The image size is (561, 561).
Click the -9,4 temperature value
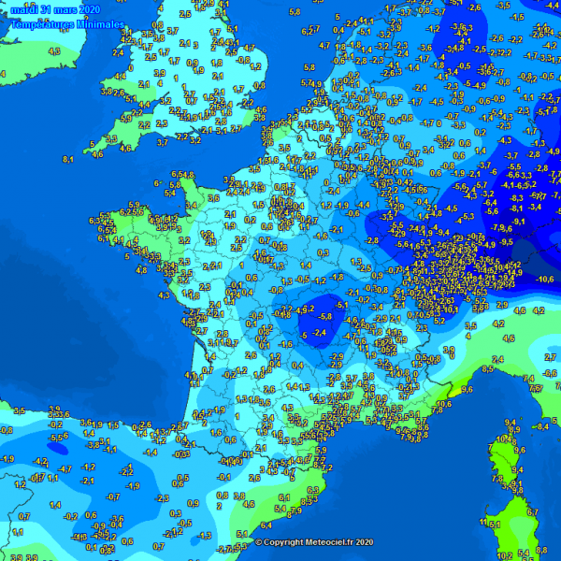click(x=442, y=233)
